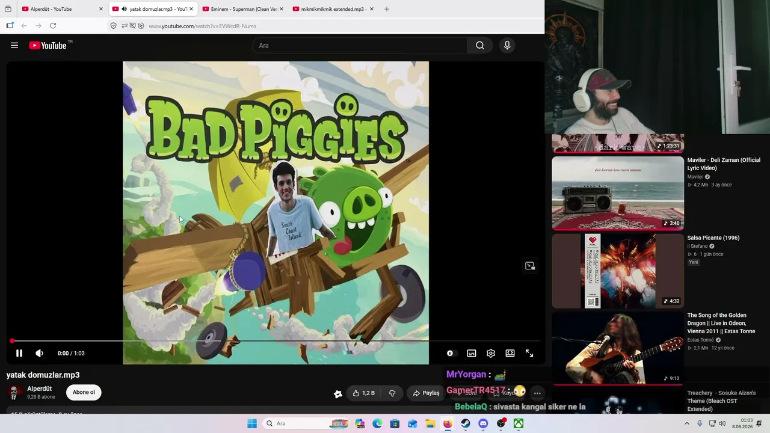Click the Windows taskbar search box
The width and height of the screenshot is (770, 433).
[x=307, y=423]
